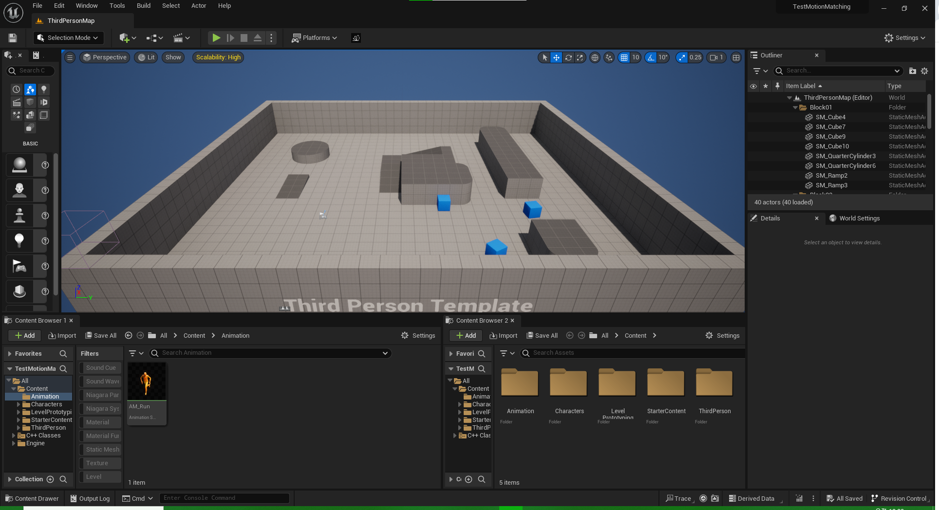Image resolution: width=939 pixels, height=510 pixels.
Task: Select the Shapes cube category in Place Actors
Action: pyautogui.click(x=30, y=102)
